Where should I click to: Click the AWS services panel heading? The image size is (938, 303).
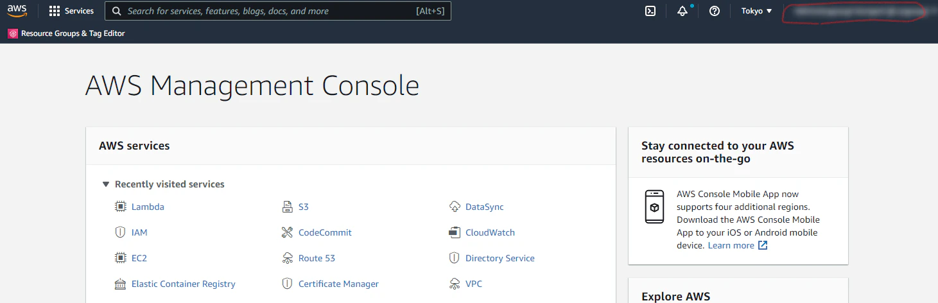click(x=134, y=146)
